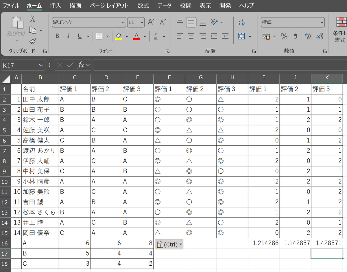Switch to the データ tab
347x272 pixels.
coord(164,5)
